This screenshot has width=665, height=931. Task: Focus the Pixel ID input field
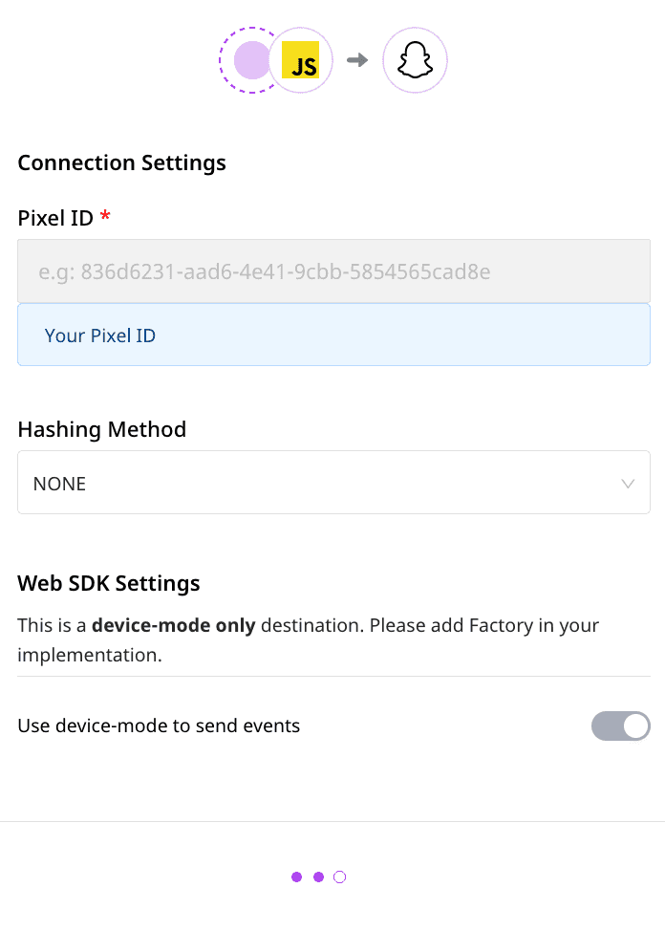(x=333, y=272)
